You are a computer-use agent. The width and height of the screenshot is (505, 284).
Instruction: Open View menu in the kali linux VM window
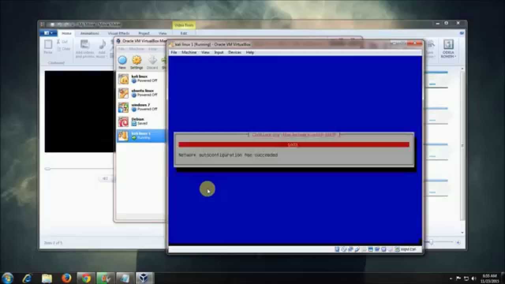pyautogui.click(x=205, y=52)
